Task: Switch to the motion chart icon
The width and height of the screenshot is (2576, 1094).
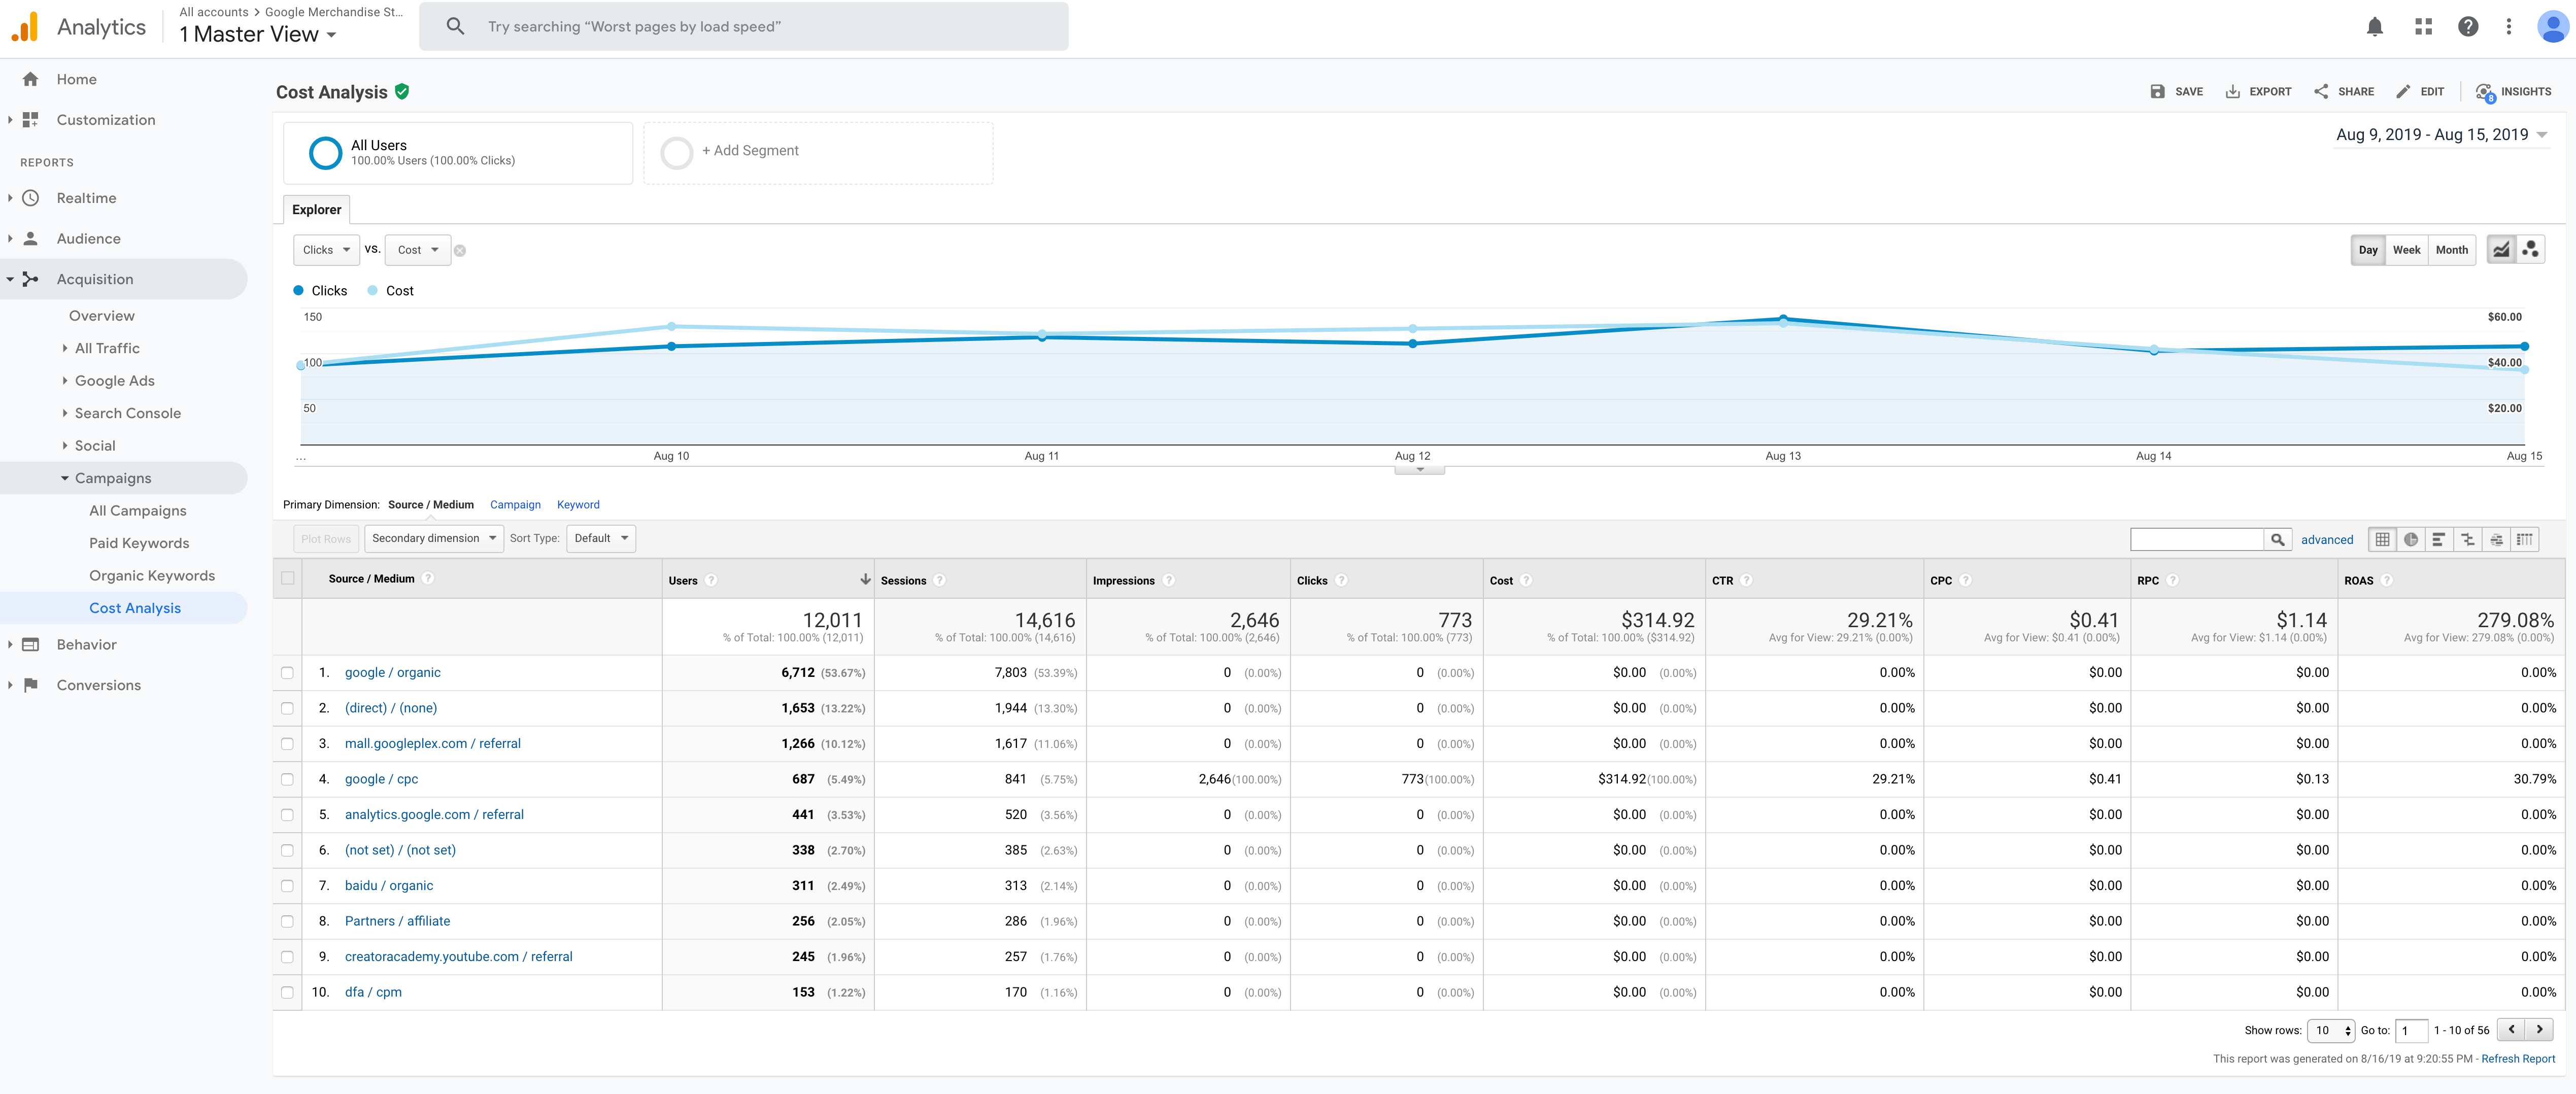Action: (x=2530, y=250)
